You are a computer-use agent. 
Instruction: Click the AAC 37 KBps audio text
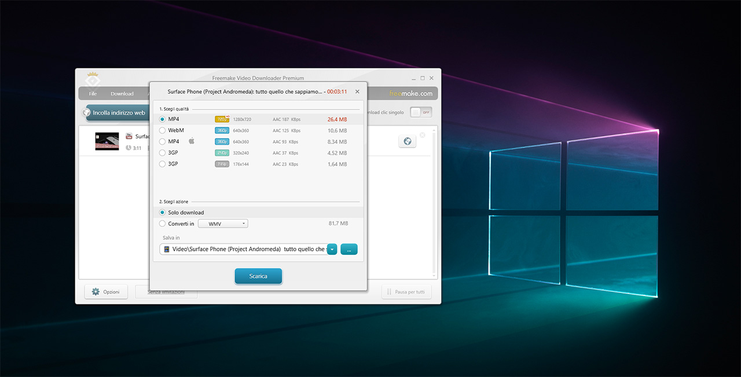point(285,153)
